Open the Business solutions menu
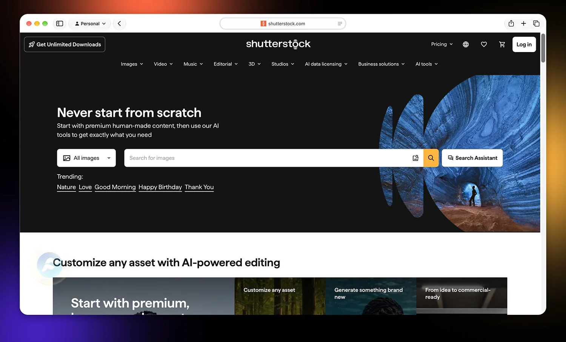Viewport: 566px width, 342px height. pos(381,64)
